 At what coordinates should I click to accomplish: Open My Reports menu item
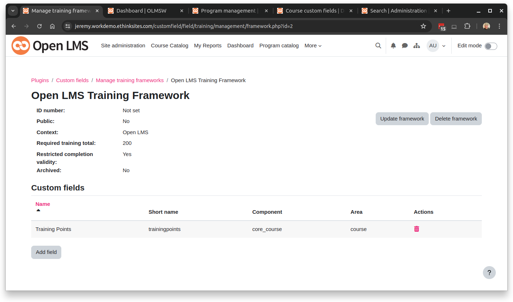click(x=208, y=46)
